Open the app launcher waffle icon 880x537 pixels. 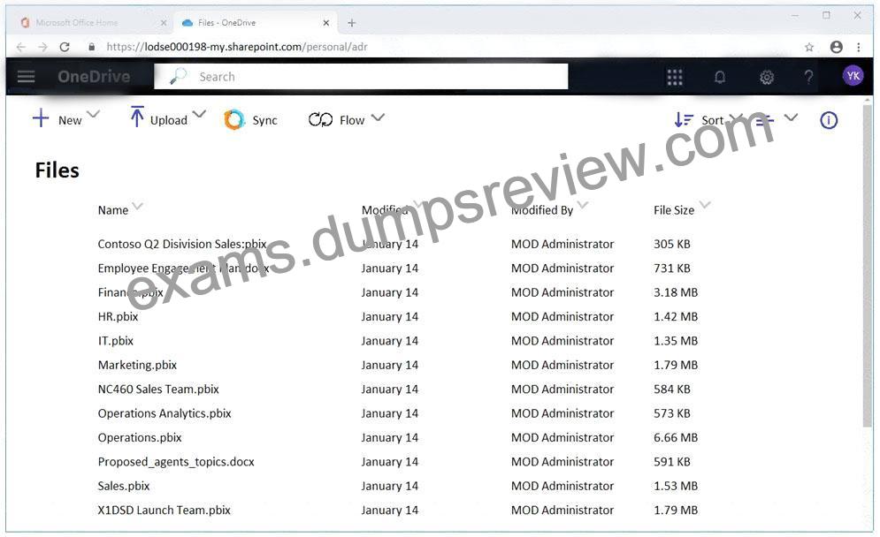coord(675,77)
